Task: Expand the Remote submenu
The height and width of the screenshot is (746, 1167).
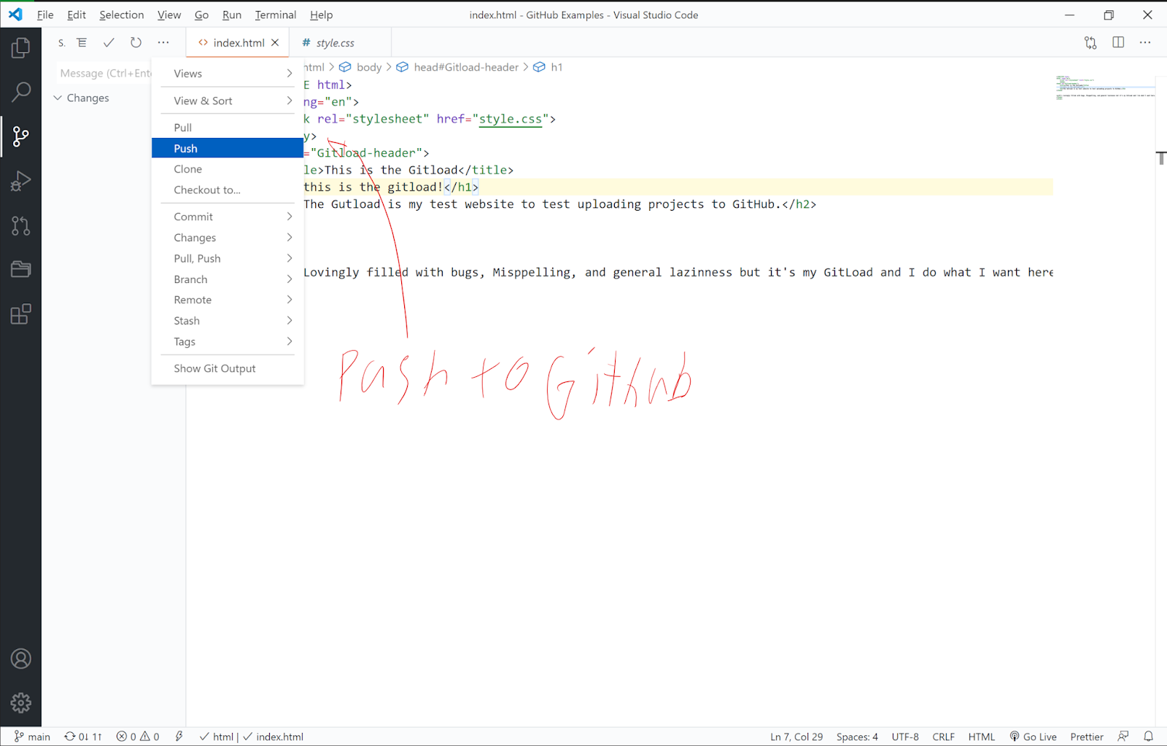Action: (228, 300)
